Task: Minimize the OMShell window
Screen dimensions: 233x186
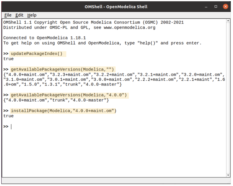Action: 206,7
